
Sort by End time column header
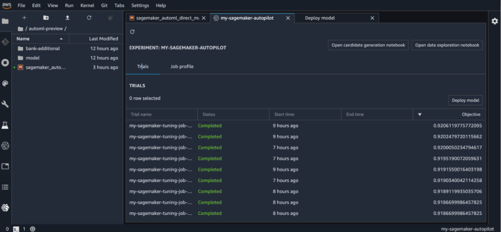click(377, 114)
